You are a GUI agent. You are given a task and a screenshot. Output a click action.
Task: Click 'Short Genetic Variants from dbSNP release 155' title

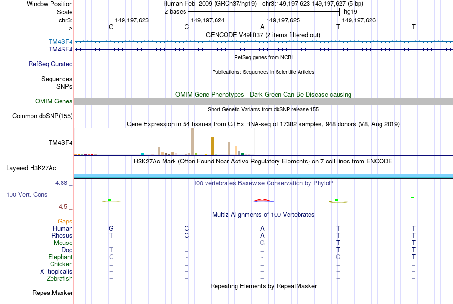(x=263, y=109)
